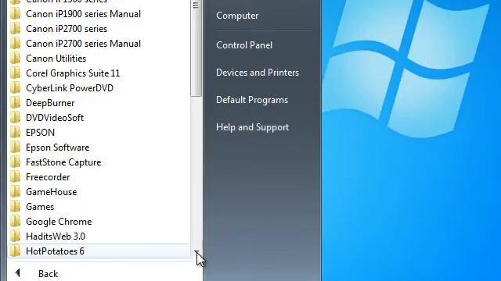Select the DeepBurner folder icon

15,103
